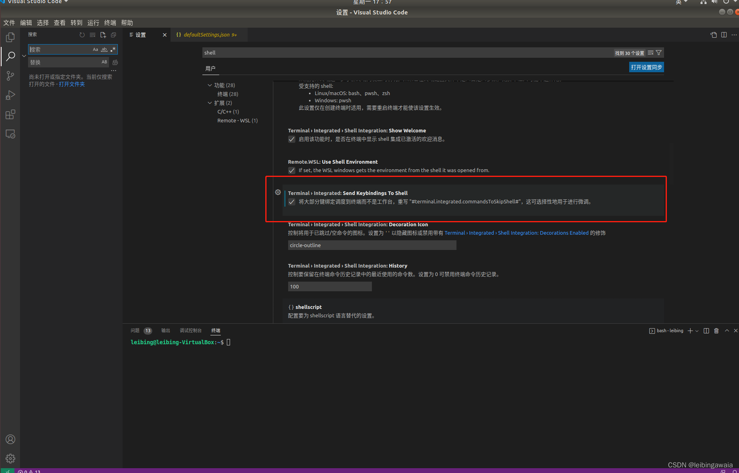This screenshot has height=473, width=739.
Task: Toggle Preserve Case in replace box
Action: click(104, 62)
